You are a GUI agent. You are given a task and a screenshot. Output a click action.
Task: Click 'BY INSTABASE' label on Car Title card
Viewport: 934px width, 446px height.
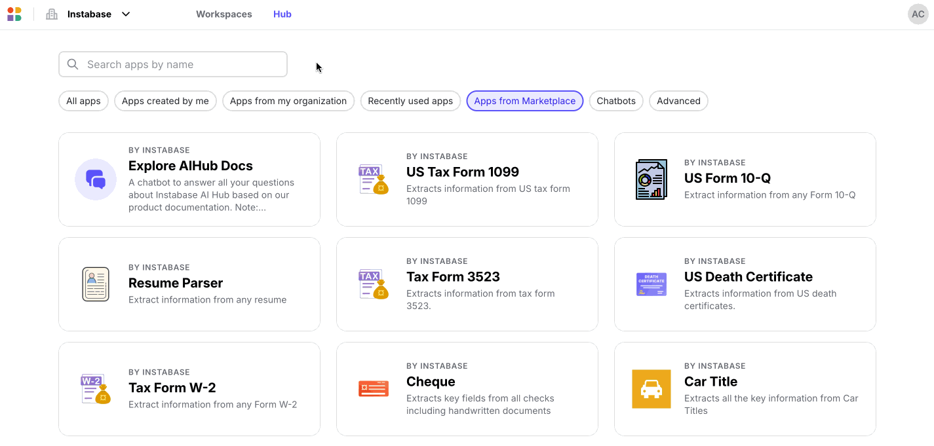pyautogui.click(x=715, y=366)
